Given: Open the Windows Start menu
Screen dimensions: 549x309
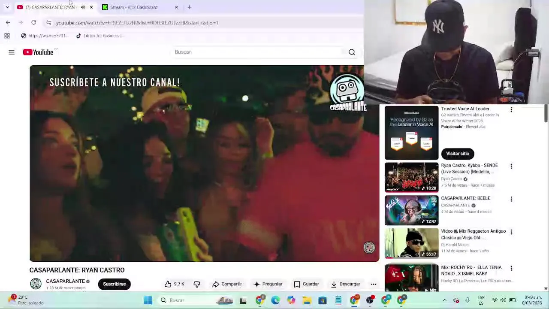Looking at the screenshot, I should coord(148,300).
